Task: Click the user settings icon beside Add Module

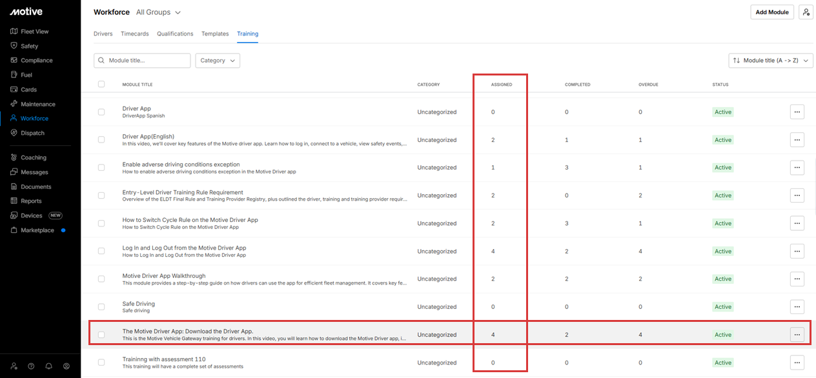Action: [805, 12]
